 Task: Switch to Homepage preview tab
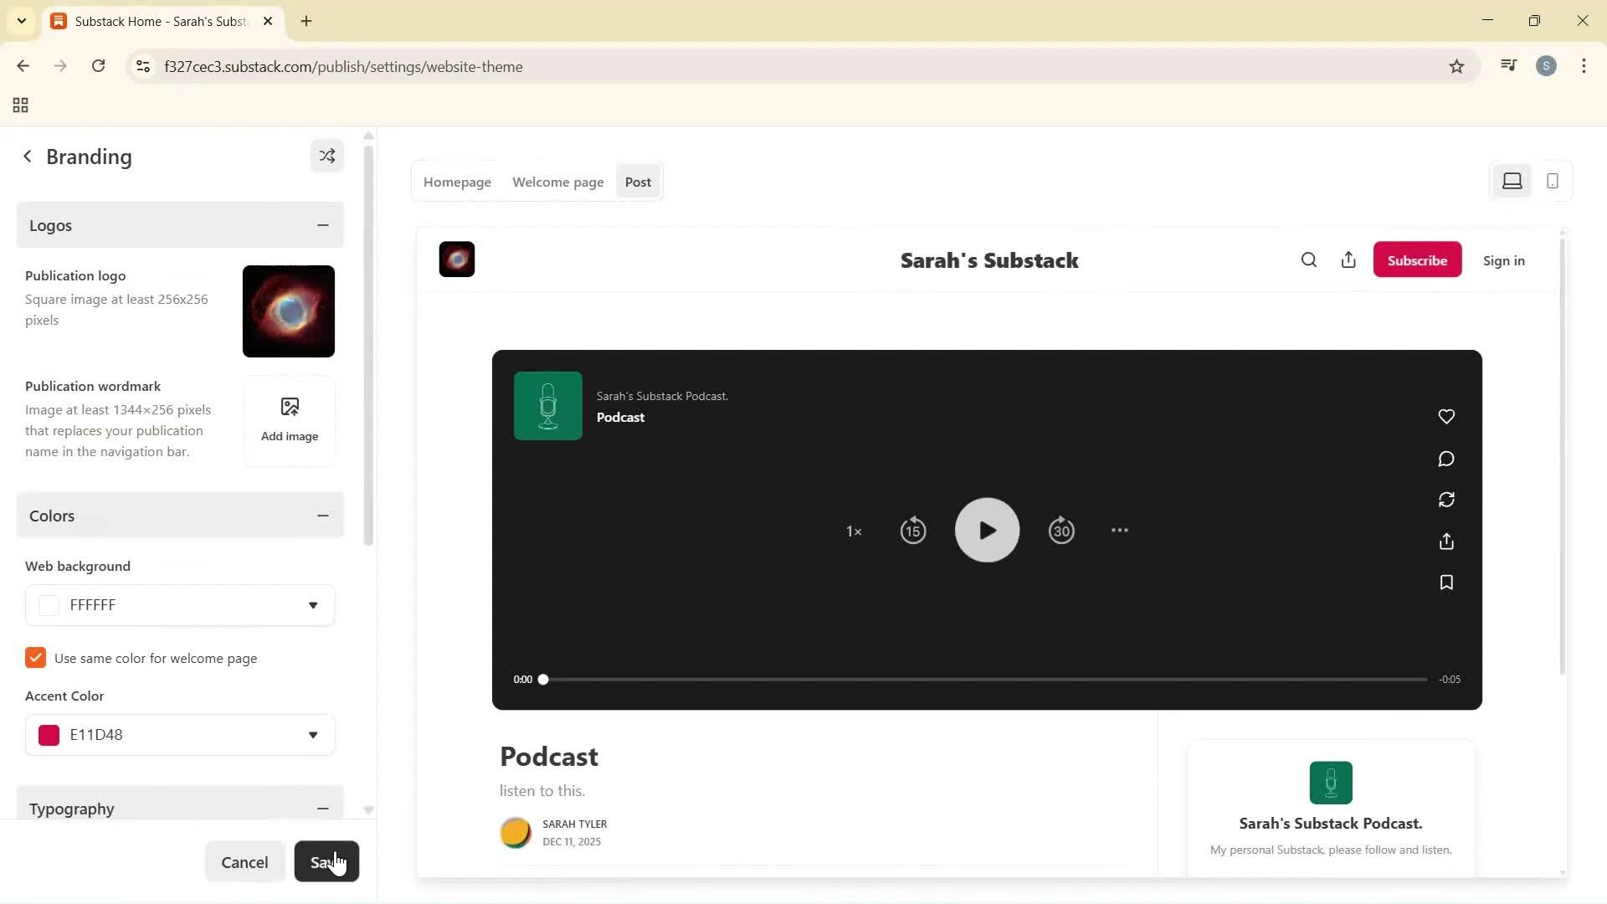[457, 182]
